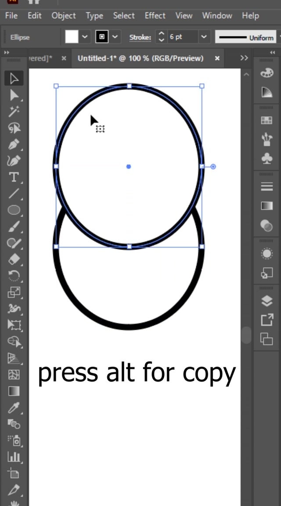Pick the Eyedropper tool
This screenshot has width=281, height=506.
click(x=14, y=408)
